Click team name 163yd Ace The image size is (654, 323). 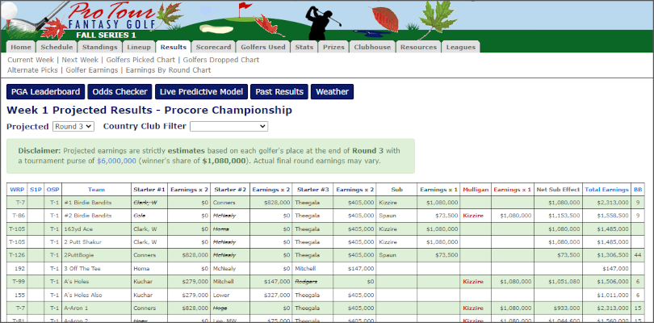(x=78, y=229)
